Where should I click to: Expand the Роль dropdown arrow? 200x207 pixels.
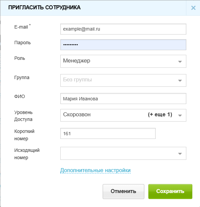[x=180, y=61]
